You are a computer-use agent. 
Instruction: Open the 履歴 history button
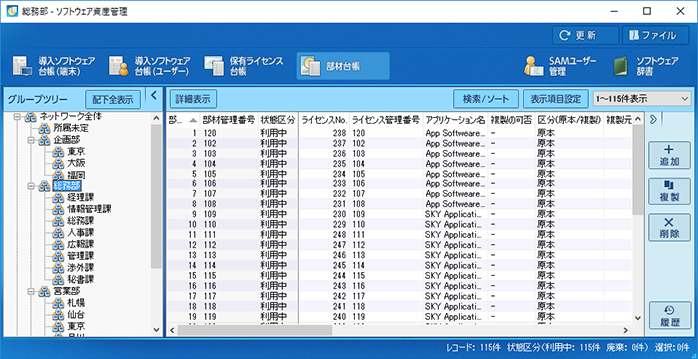[669, 316]
